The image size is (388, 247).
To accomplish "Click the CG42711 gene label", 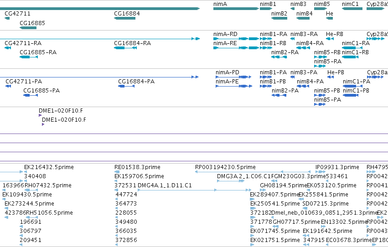I will click(17, 13).
